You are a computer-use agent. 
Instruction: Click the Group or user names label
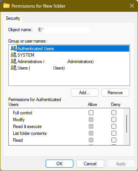(x=27, y=41)
